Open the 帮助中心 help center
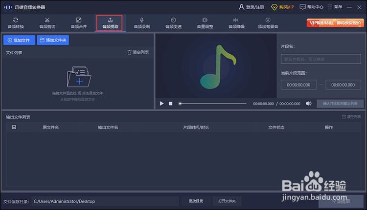This screenshot has height=210, width=367. (312, 7)
